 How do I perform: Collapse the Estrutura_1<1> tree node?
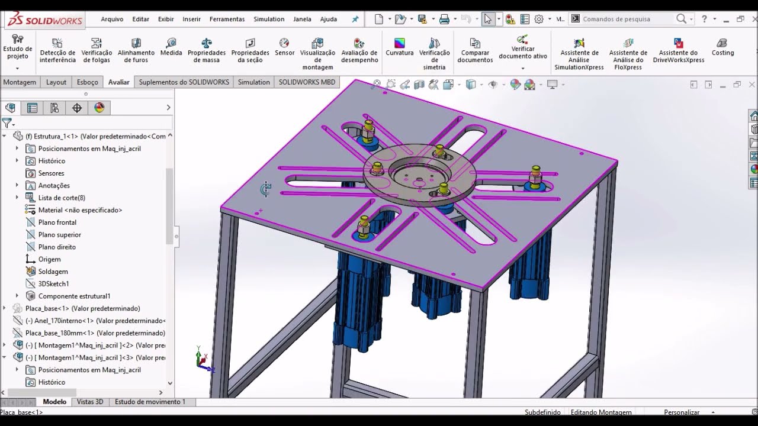[x=4, y=136]
